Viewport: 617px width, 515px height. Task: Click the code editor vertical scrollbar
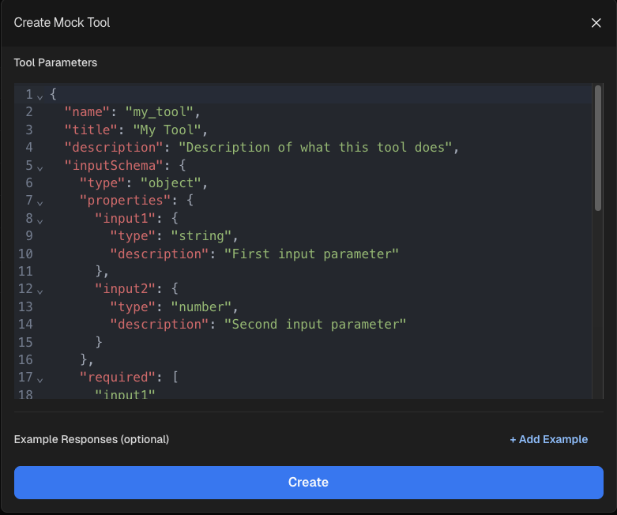pos(598,148)
